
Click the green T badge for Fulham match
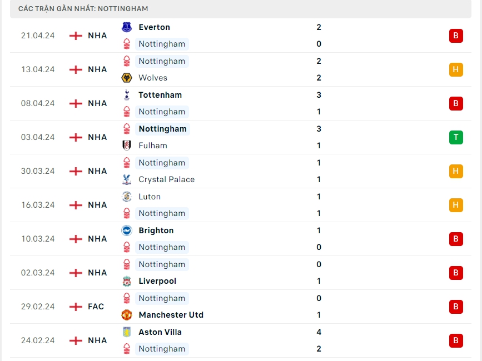[456, 137]
